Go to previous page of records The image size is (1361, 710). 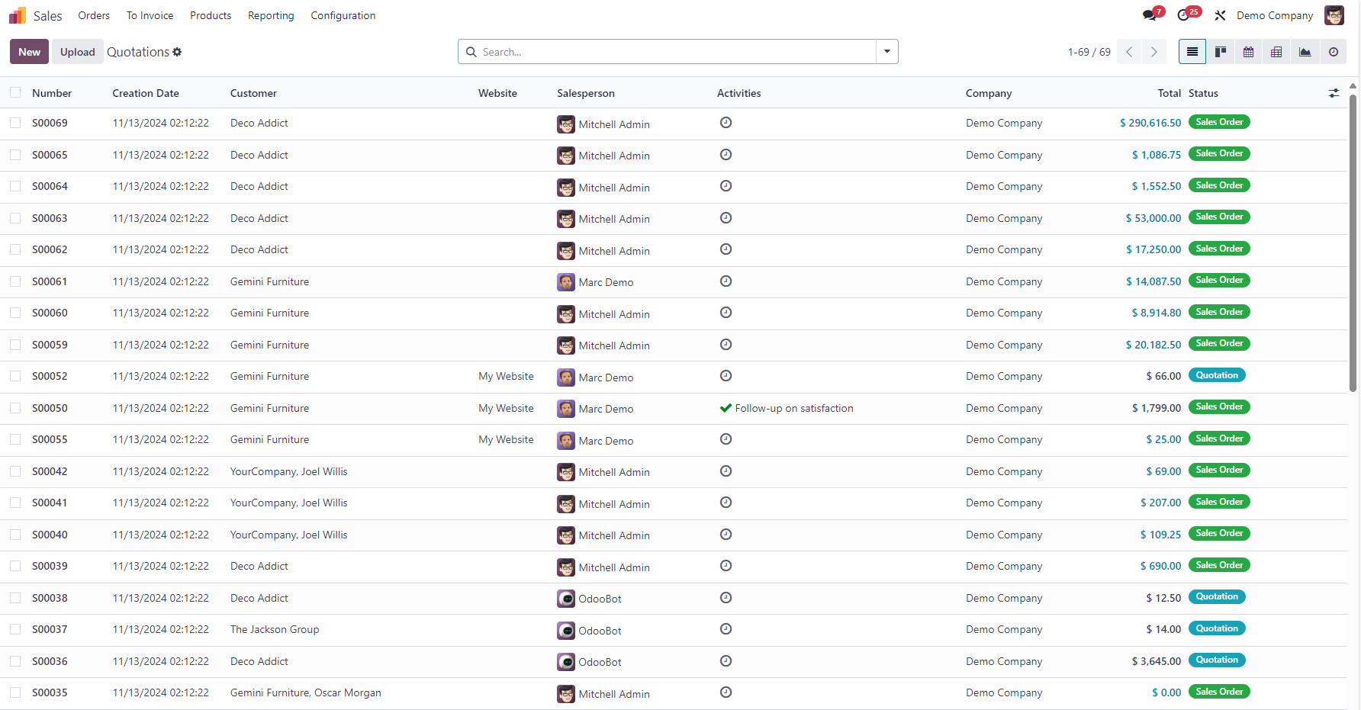(x=1129, y=52)
